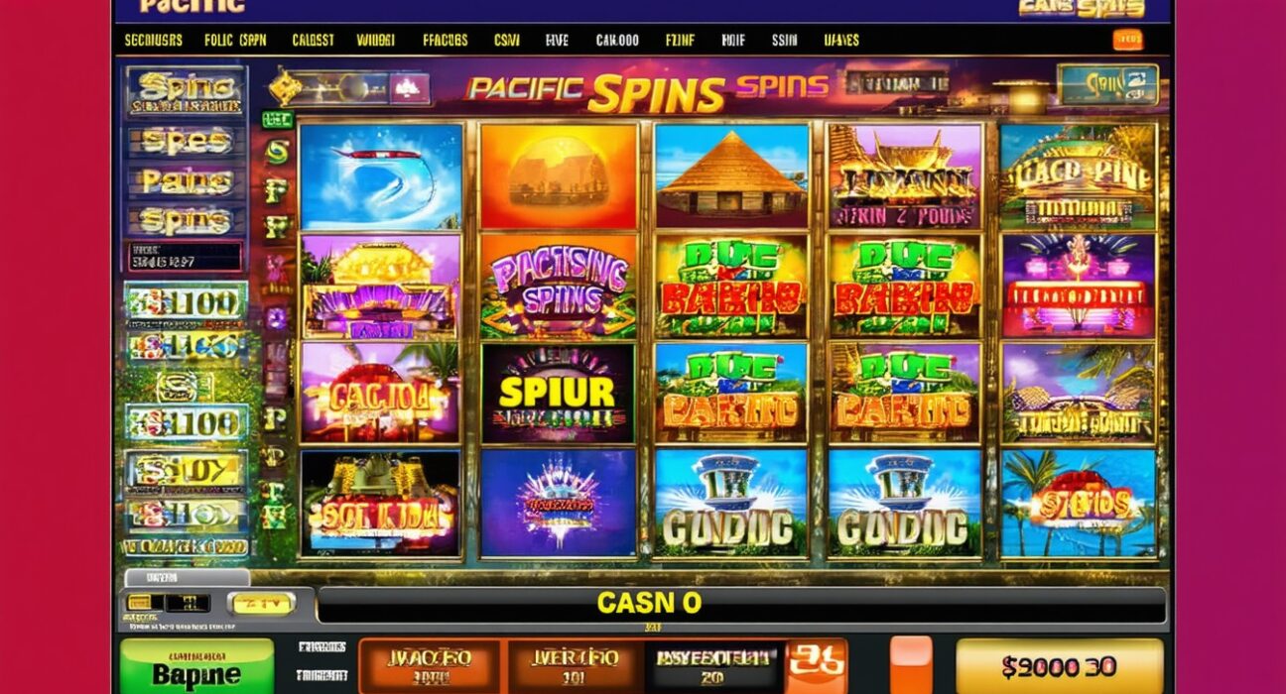Click the gold diamond icon in header
This screenshot has width=1286, height=694.
tap(286, 86)
